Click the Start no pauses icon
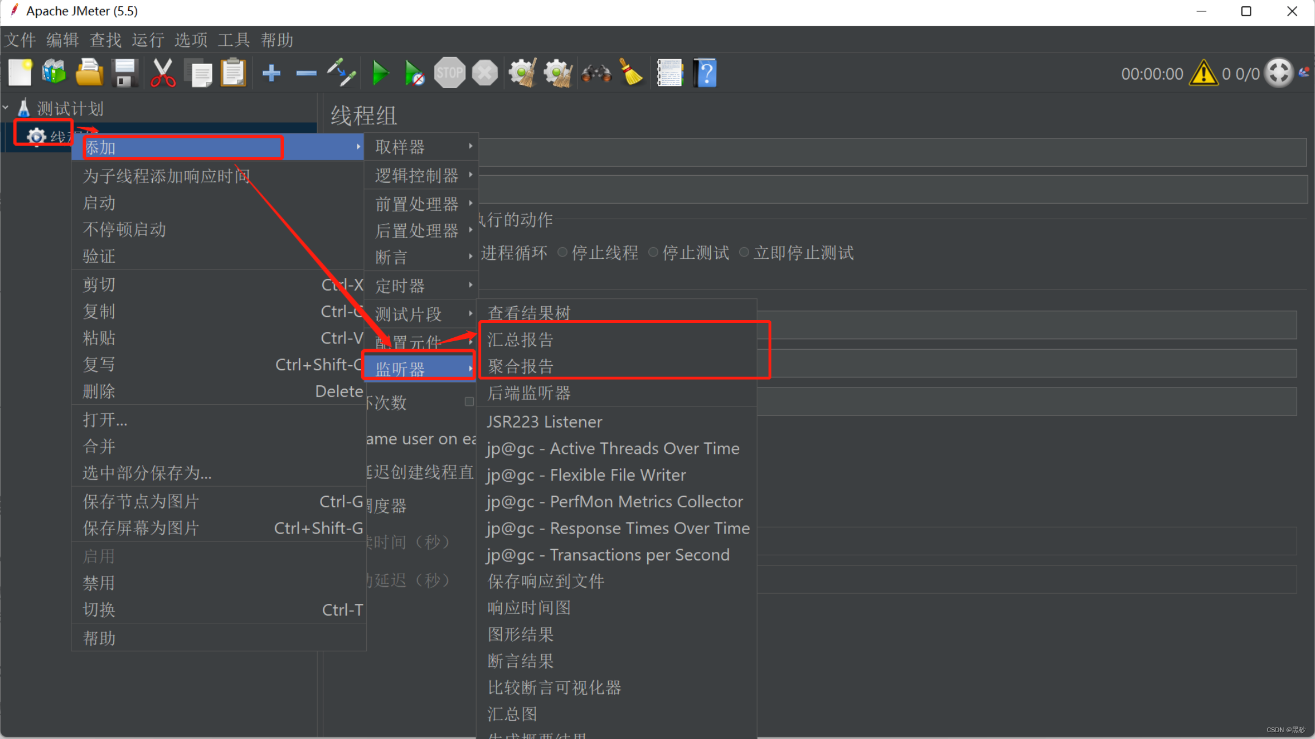Screen dimensions: 1315x739 tap(414, 73)
